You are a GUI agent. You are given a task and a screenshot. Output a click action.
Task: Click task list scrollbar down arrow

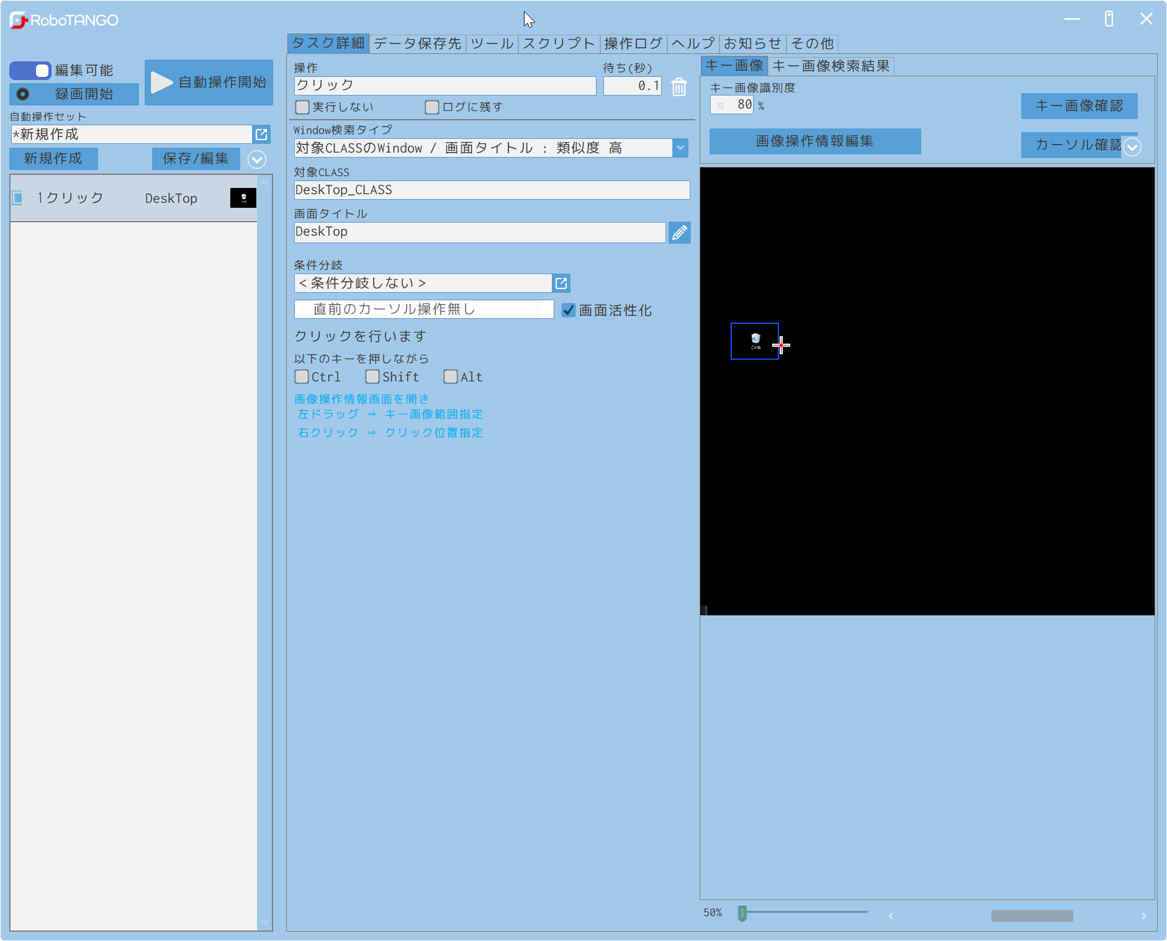coord(264,922)
